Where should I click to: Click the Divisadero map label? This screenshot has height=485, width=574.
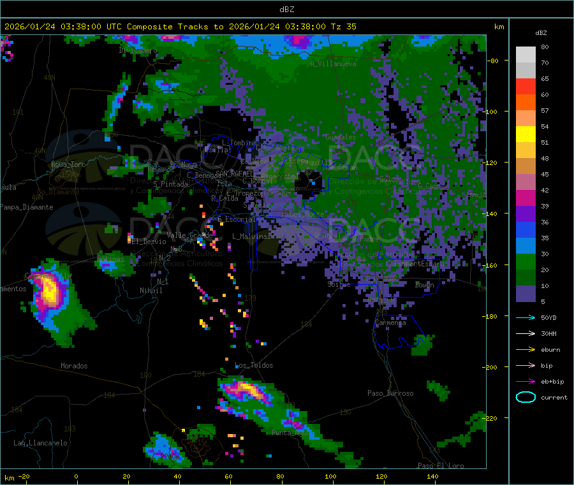point(138,50)
